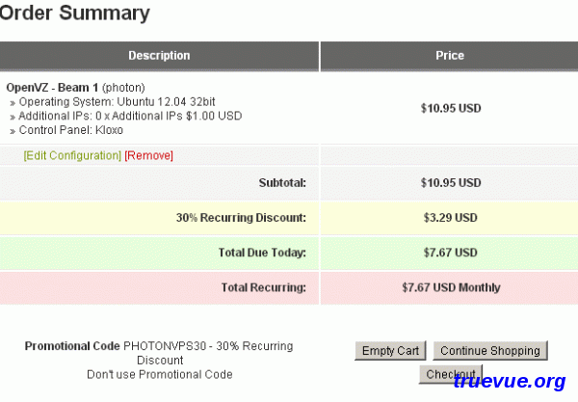
Task: Click the $3.29 USD discount amount
Action: [x=450, y=218]
